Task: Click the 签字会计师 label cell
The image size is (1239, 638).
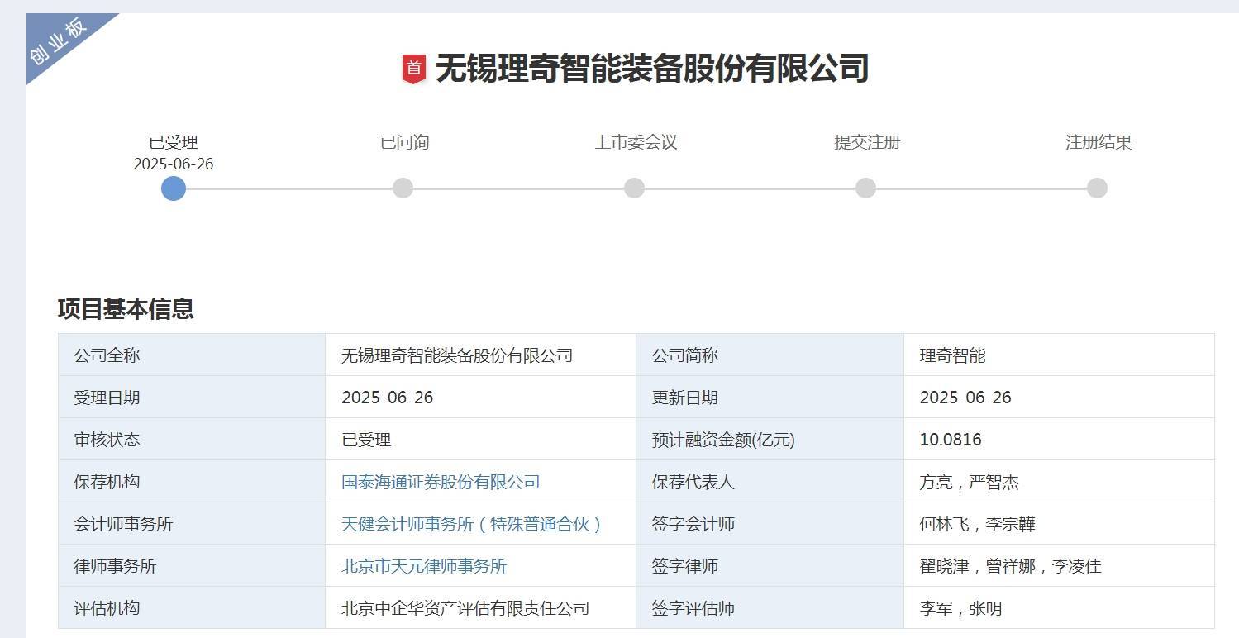Action: 770,524
